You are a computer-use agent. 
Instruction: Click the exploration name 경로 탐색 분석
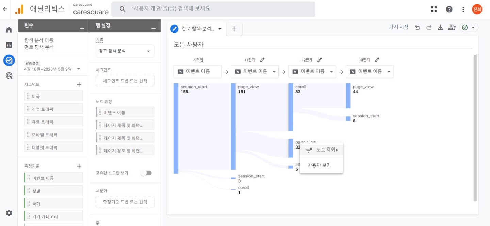39,47
